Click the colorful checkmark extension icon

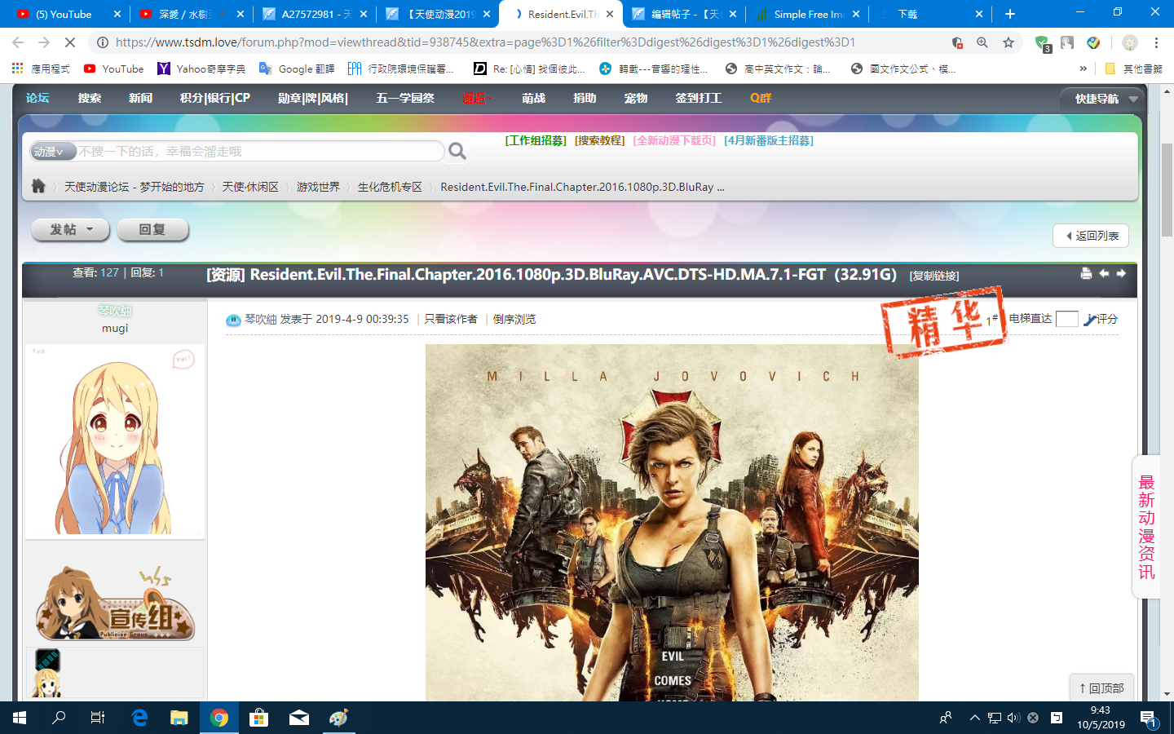click(x=1093, y=42)
